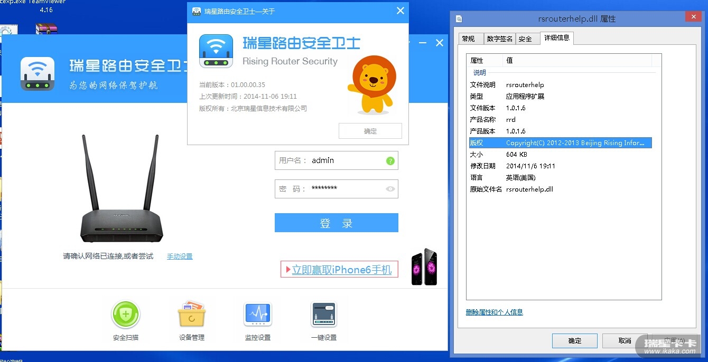
Task: Close the rsrouterhelp.dll properties window
Action: pos(693,17)
